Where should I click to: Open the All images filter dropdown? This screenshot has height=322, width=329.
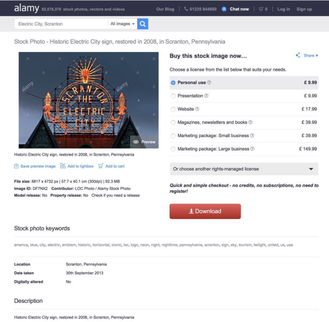click(x=122, y=24)
